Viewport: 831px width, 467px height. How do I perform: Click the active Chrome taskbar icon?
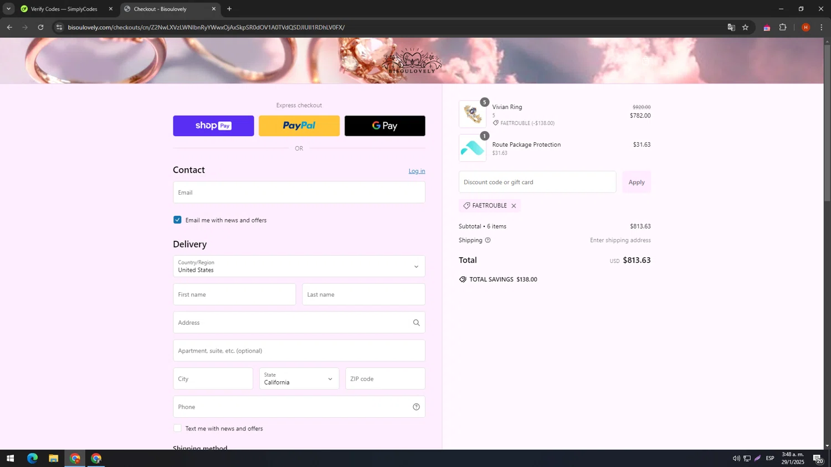coord(75,458)
